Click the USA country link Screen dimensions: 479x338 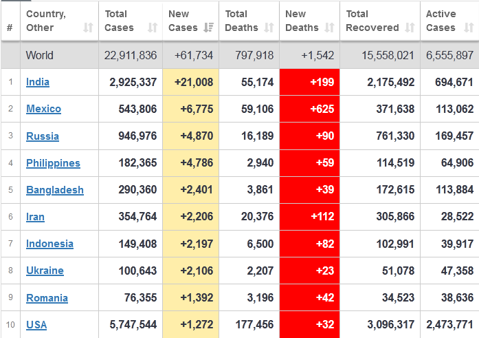36,325
